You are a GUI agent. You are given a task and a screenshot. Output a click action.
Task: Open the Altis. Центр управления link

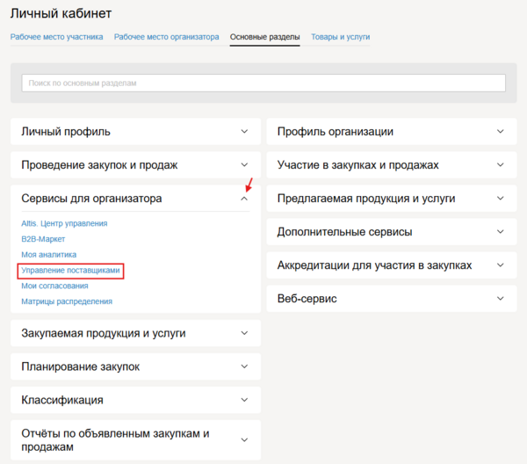pos(64,223)
